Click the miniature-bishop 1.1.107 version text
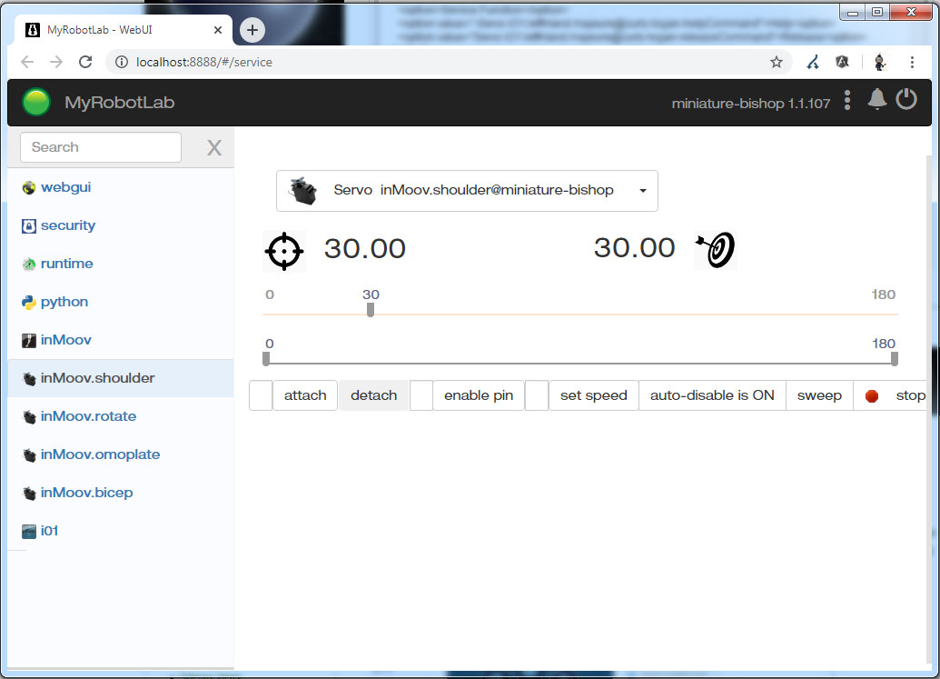This screenshot has height=679, width=940. coord(750,104)
